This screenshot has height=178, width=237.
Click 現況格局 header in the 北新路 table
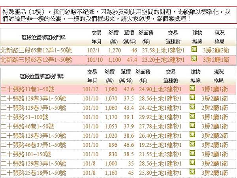(x=220, y=37)
